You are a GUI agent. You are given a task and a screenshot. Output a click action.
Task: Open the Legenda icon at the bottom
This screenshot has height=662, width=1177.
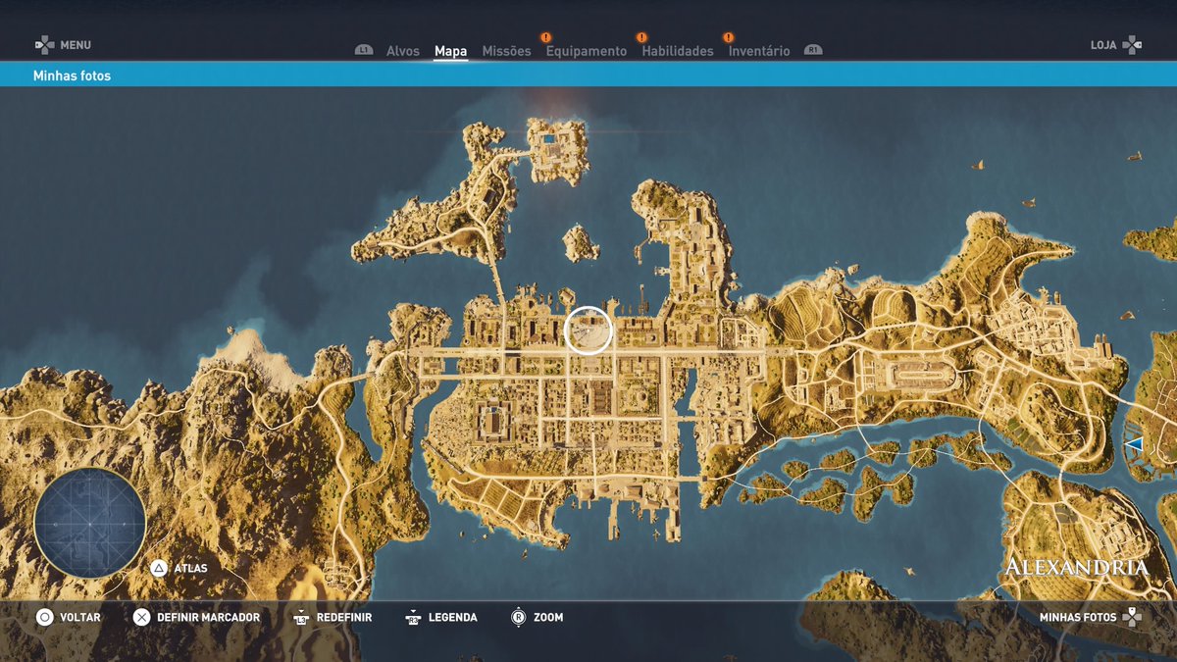point(411,618)
